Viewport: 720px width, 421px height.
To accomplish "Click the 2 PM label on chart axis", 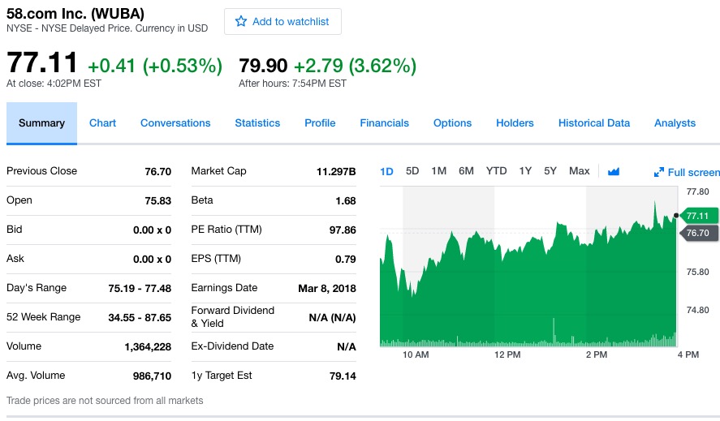I will [597, 354].
